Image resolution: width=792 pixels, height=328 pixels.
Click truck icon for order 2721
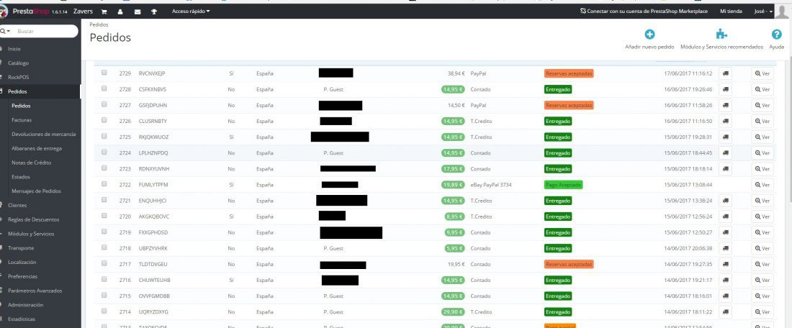(x=725, y=201)
